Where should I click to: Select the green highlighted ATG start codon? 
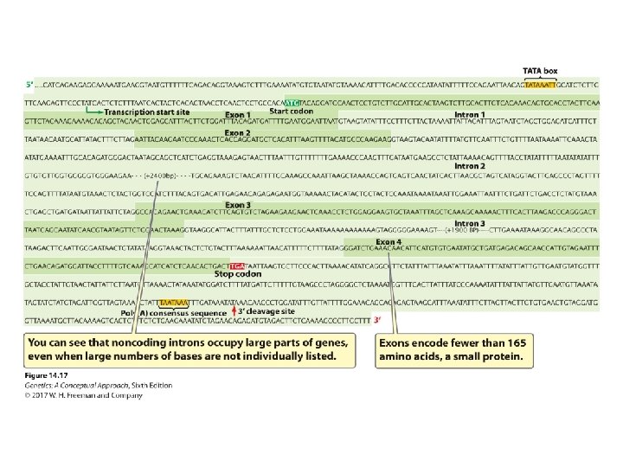(x=292, y=103)
